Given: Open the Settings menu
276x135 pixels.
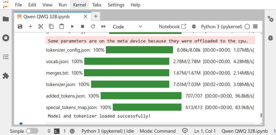Looking at the screenshot, I should point(116,5).
